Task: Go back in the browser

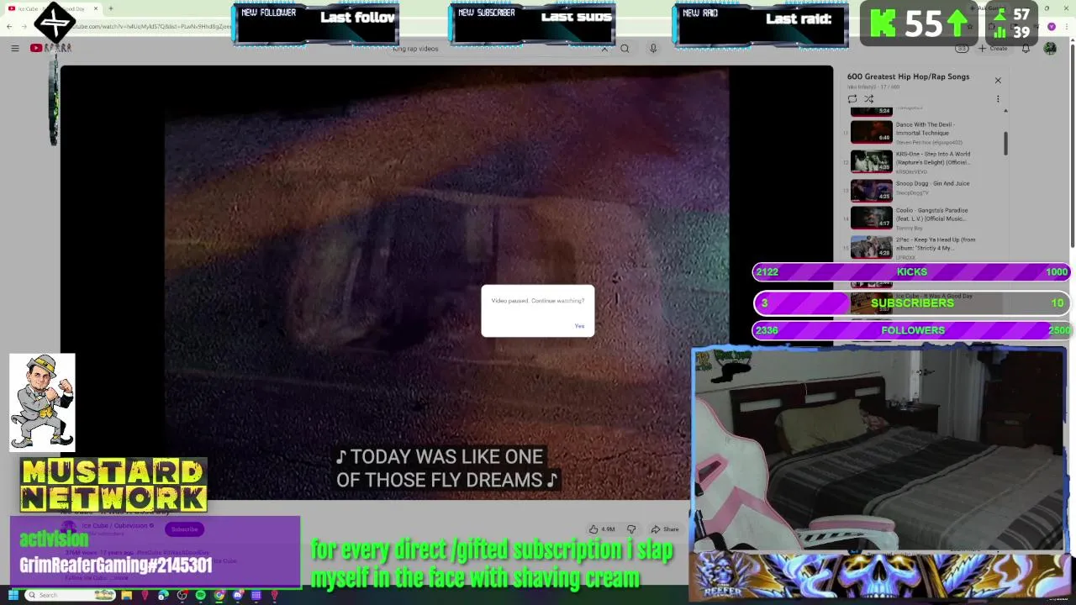Action: 8,27
